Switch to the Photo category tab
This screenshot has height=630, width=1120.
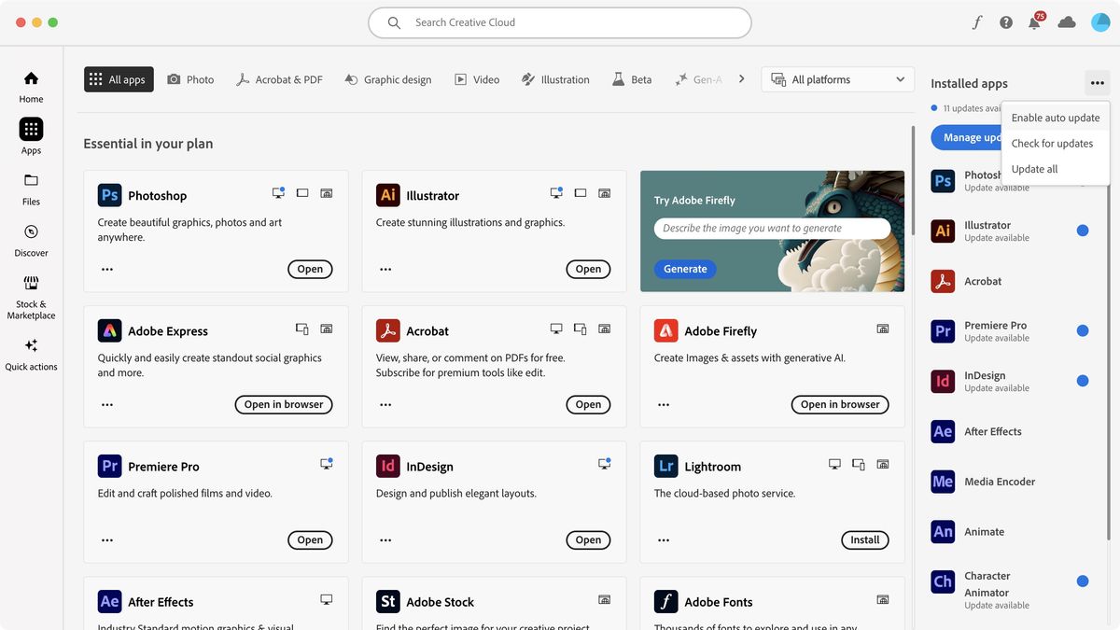click(x=190, y=79)
